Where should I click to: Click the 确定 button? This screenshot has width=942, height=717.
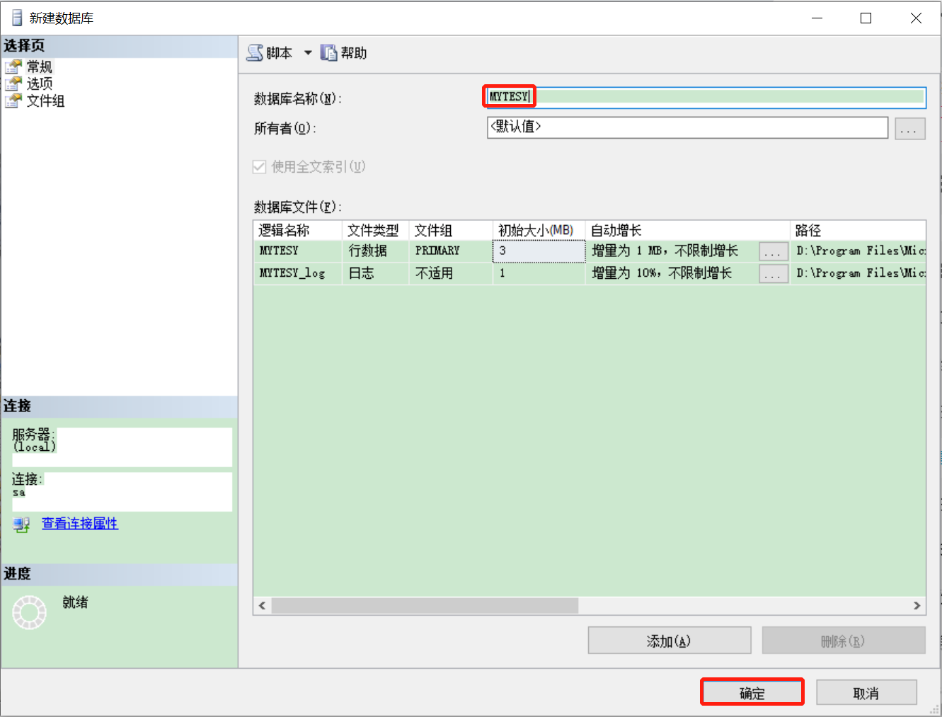pos(752,692)
